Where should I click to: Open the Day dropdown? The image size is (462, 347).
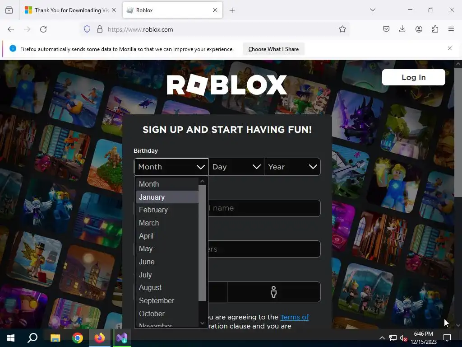(236, 167)
